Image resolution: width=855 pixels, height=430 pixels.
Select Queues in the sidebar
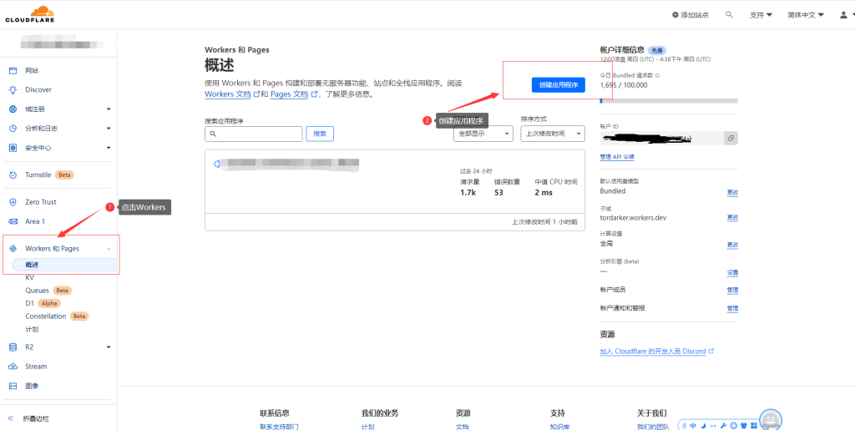[37, 291]
